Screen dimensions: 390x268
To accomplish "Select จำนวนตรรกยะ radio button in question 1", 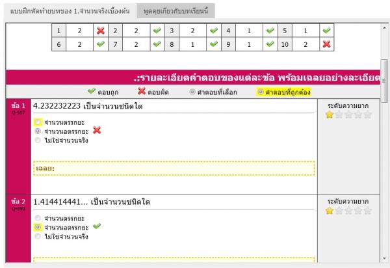I will click(39, 122).
